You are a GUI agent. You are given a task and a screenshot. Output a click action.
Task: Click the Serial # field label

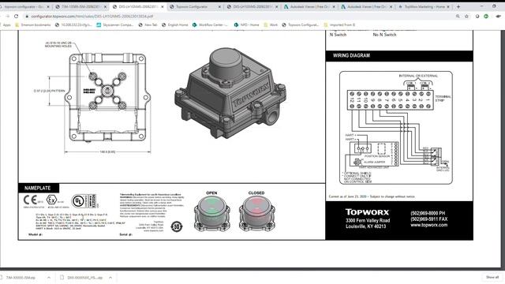pyautogui.click(x=125, y=235)
